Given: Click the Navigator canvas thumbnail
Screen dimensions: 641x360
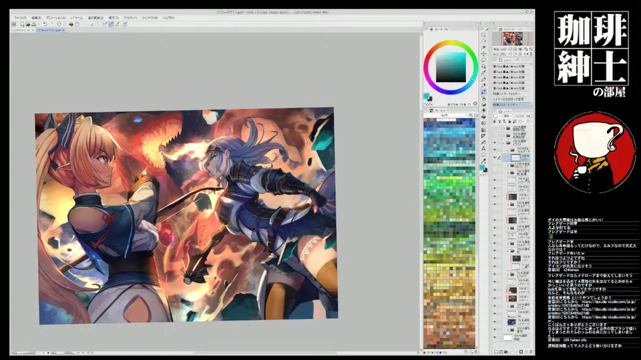Looking at the screenshot, I should (x=513, y=39).
